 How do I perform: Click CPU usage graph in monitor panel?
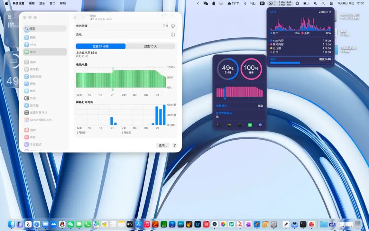301,24
